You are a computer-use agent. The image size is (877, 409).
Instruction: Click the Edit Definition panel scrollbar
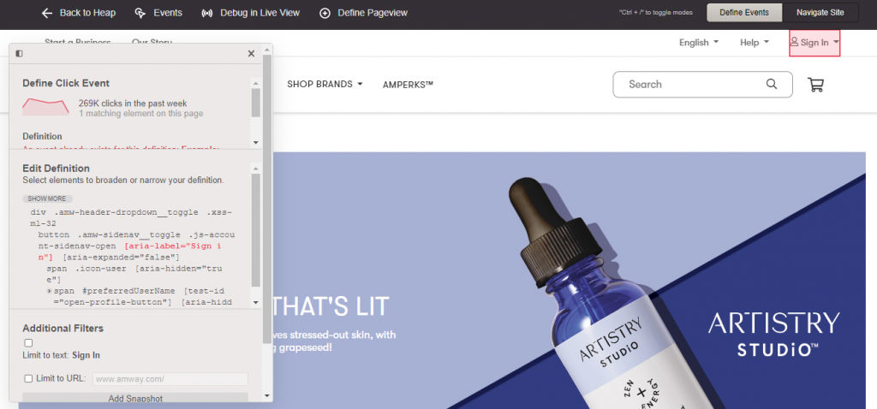click(255, 229)
